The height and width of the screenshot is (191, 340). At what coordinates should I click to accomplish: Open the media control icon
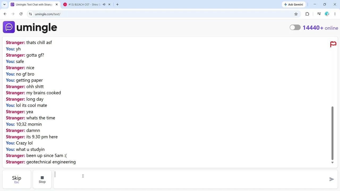click(319, 14)
